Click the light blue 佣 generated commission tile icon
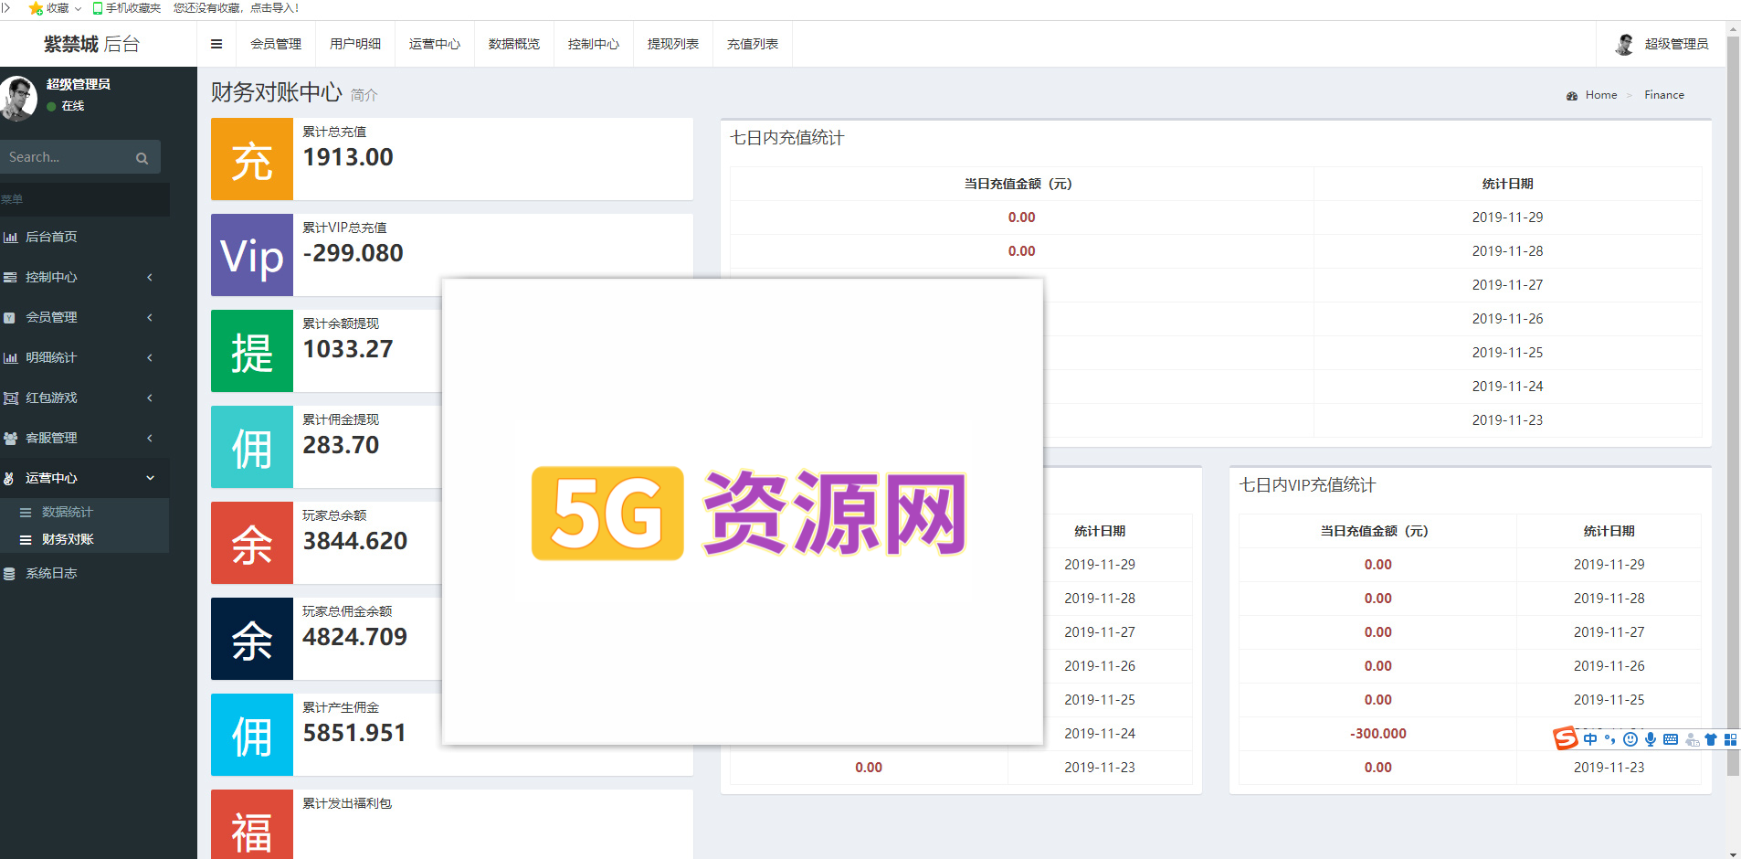 (252, 735)
